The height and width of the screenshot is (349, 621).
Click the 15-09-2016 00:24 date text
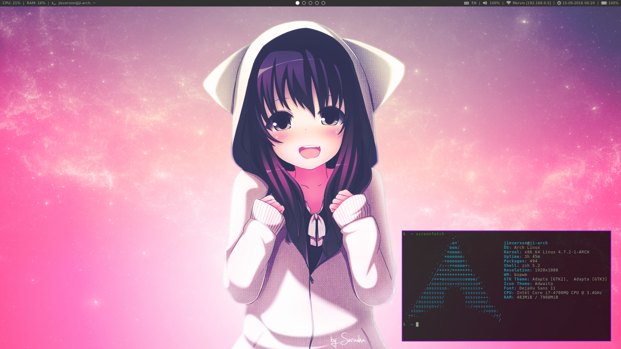(x=578, y=3)
